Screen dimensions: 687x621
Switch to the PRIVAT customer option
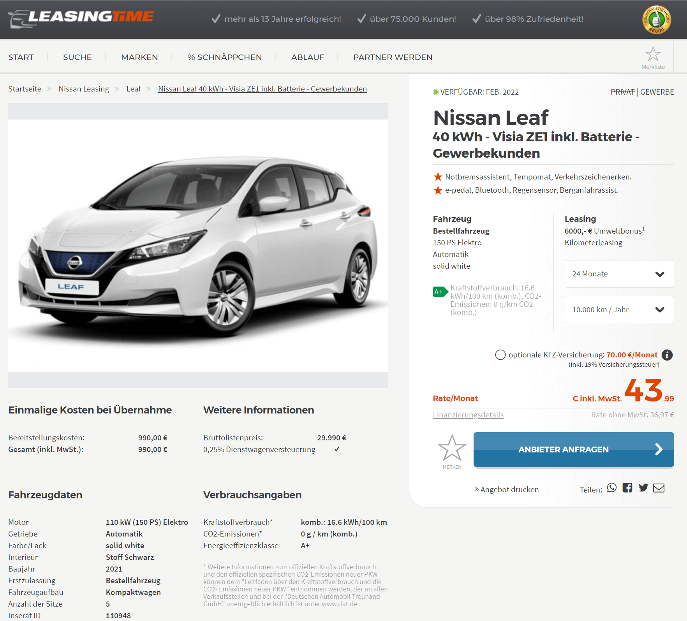(622, 92)
